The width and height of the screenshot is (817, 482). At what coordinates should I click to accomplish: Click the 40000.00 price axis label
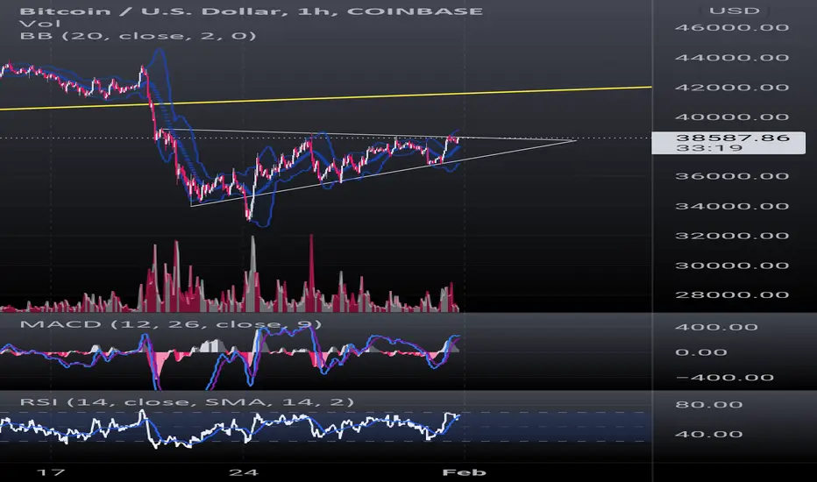click(732, 117)
